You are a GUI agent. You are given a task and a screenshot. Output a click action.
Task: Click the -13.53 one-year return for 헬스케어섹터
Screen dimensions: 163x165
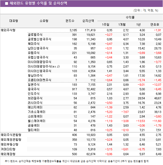pos(141,121)
